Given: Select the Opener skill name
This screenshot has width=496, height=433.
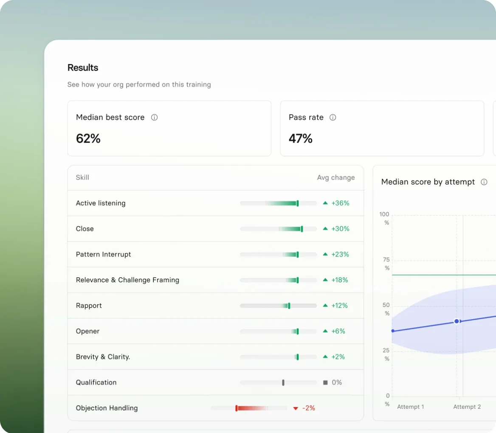Looking at the screenshot, I should pyautogui.click(x=87, y=331).
